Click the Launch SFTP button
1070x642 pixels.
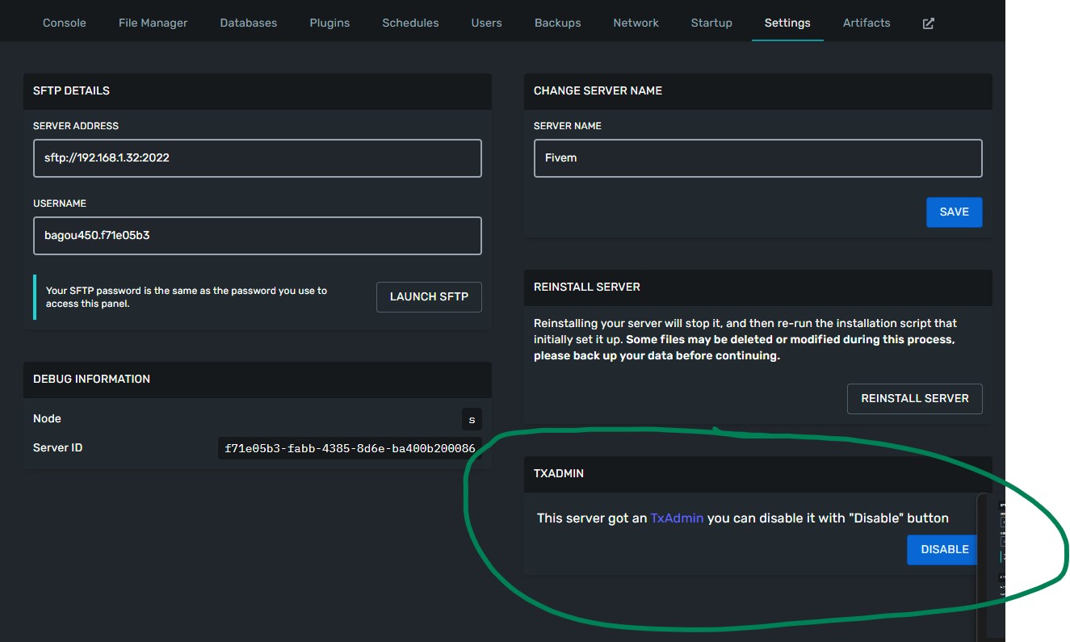[x=429, y=296]
